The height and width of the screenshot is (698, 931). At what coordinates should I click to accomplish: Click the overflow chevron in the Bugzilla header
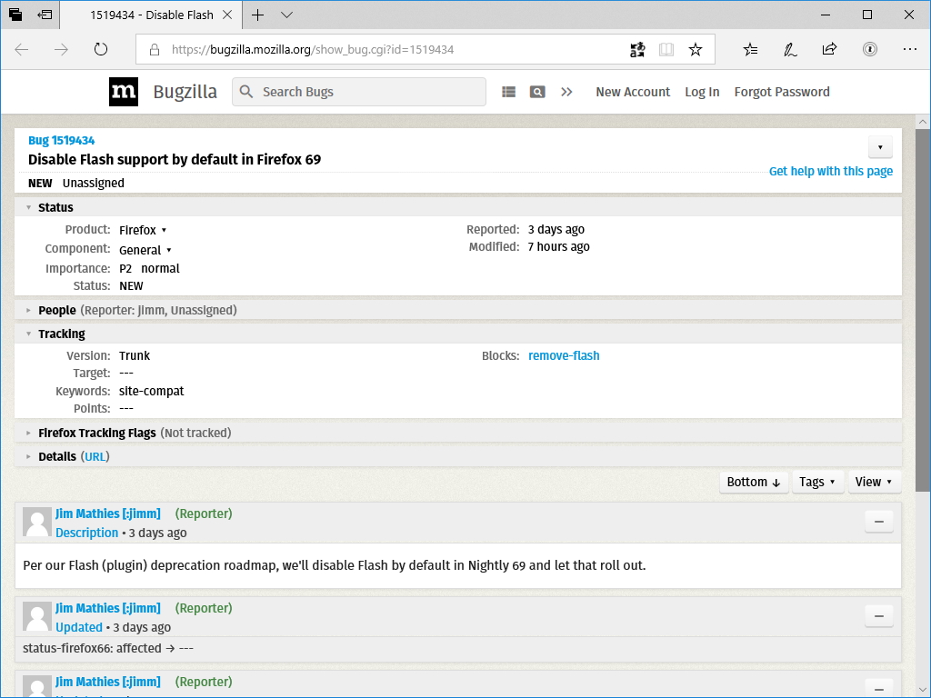566,92
